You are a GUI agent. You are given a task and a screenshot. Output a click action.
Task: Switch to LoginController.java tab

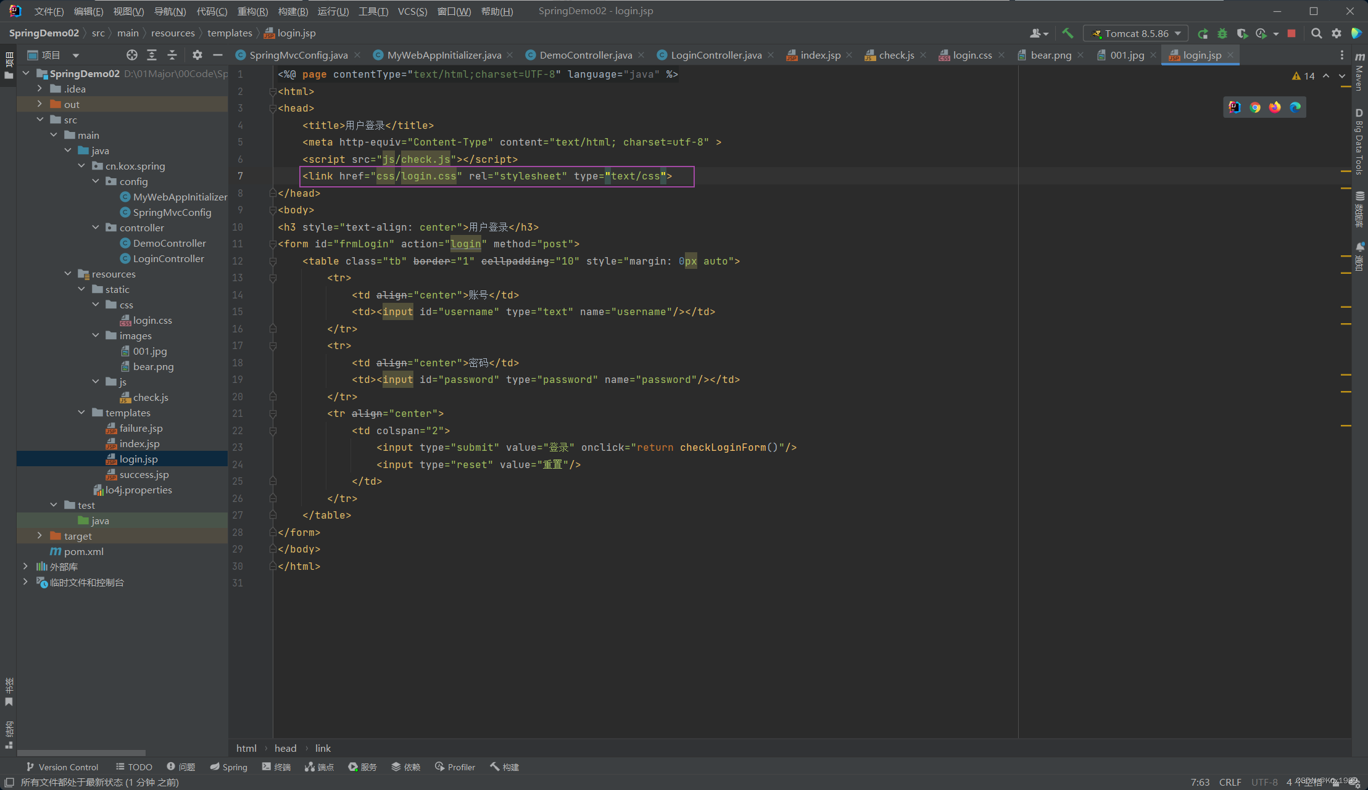coord(716,55)
